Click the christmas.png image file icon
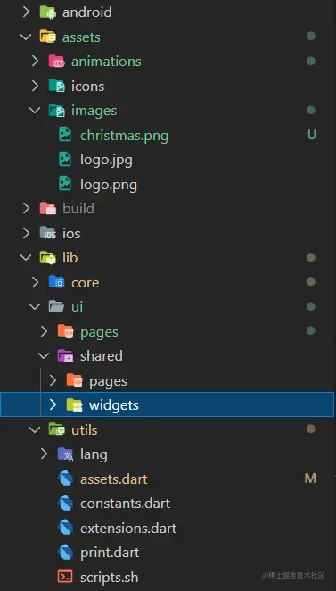Screen dimensions: 336x591 (65, 135)
